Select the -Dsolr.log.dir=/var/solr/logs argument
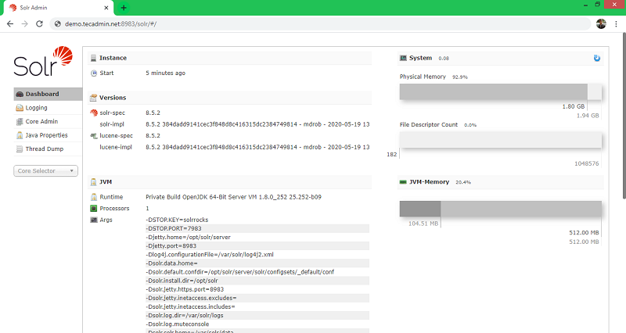The image size is (626, 333). 185,316
